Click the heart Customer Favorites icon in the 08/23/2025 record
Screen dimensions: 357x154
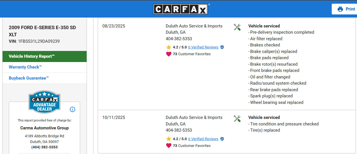tap(169, 54)
